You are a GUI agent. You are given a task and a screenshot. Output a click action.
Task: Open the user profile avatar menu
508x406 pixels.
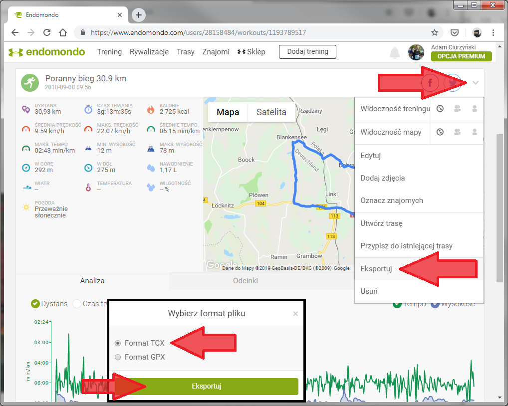[x=416, y=52]
